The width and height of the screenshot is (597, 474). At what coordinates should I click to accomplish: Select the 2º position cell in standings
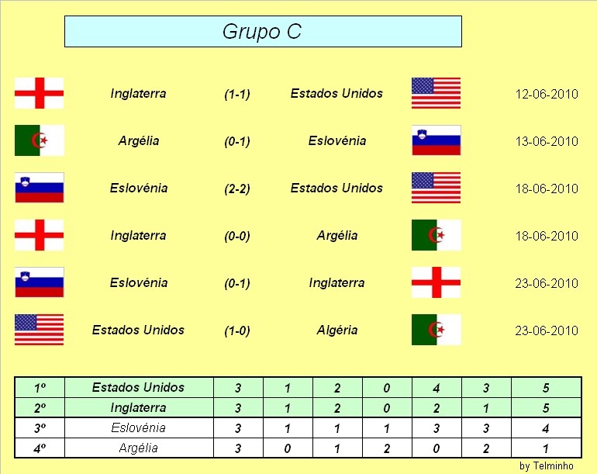point(40,408)
